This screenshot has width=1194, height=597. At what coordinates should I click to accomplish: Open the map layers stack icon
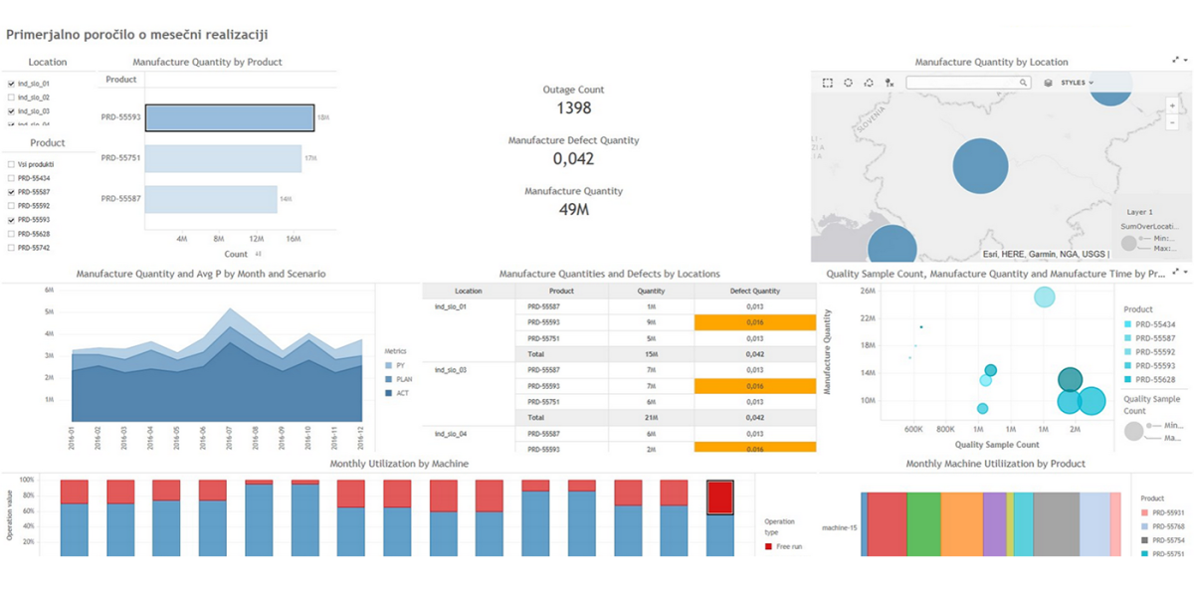[1048, 83]
